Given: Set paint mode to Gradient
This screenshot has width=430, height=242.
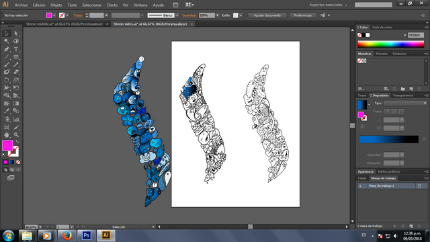Looking at the screenshot, I should point(12,162).
